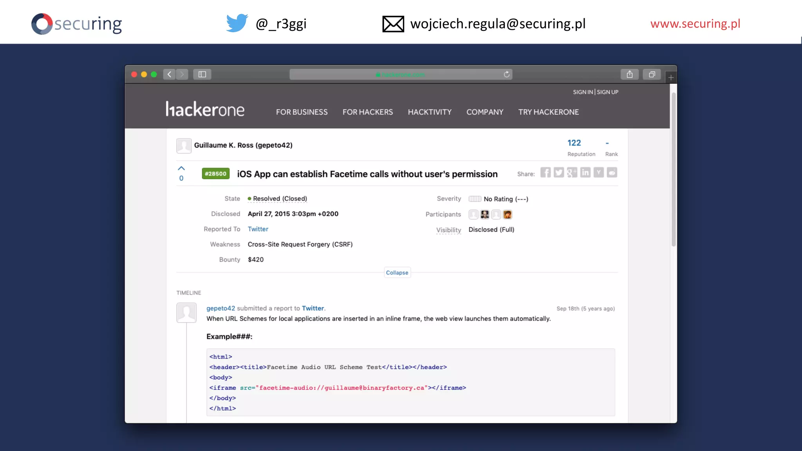Click the Guillaume K. Ross profile avatar
This screenshot has height=451, width=802.
point(184,146)
